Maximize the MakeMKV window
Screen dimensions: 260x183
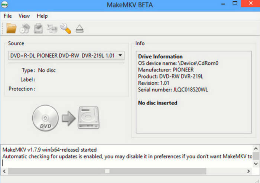pos(235,3)
